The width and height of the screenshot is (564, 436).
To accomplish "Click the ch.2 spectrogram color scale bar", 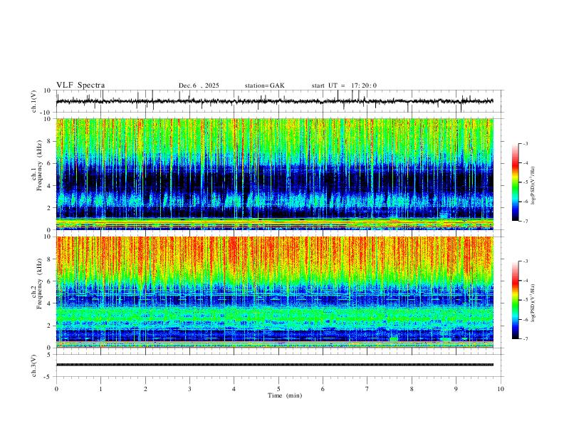I will 515,300.
